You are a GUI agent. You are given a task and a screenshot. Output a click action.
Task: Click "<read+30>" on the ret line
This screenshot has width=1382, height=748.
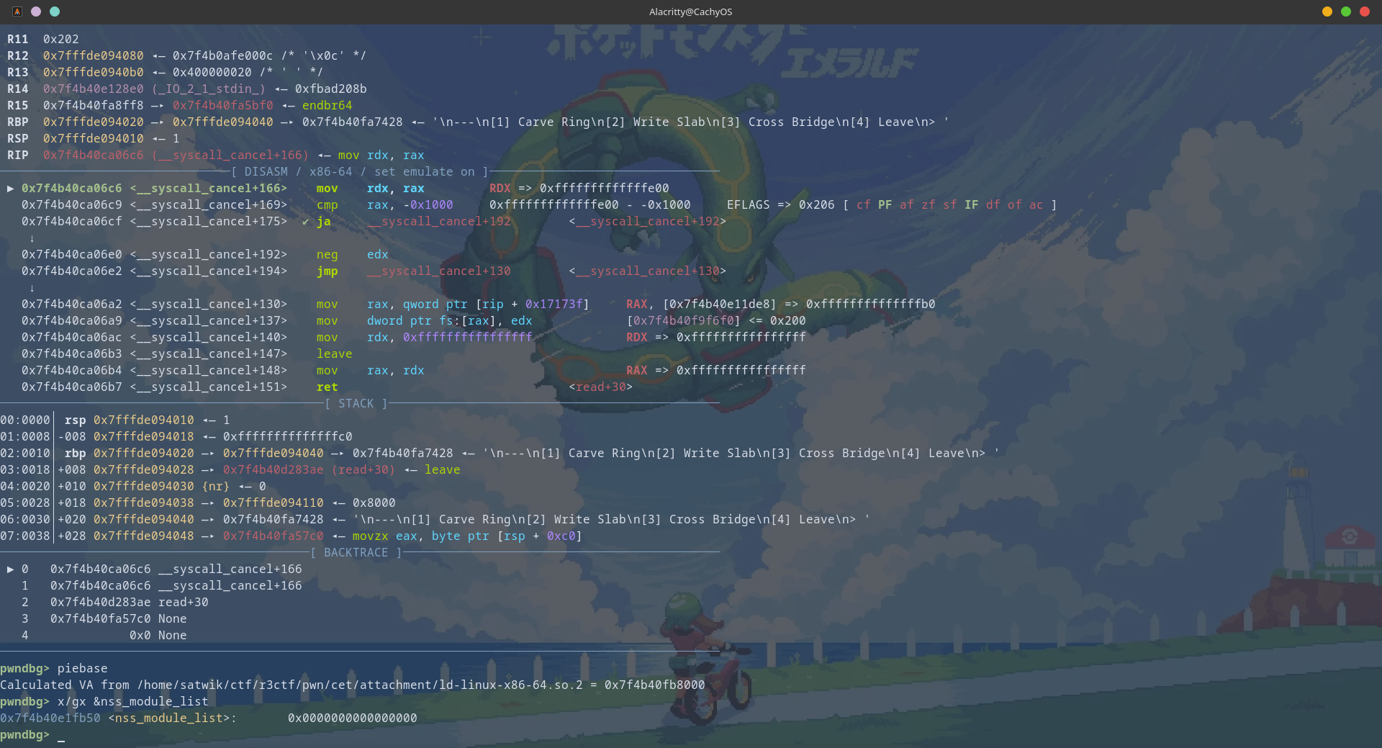pyautogui.click(x=601, y=387)
